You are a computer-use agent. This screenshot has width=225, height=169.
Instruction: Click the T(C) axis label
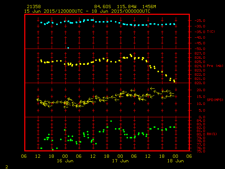point(211,31)
